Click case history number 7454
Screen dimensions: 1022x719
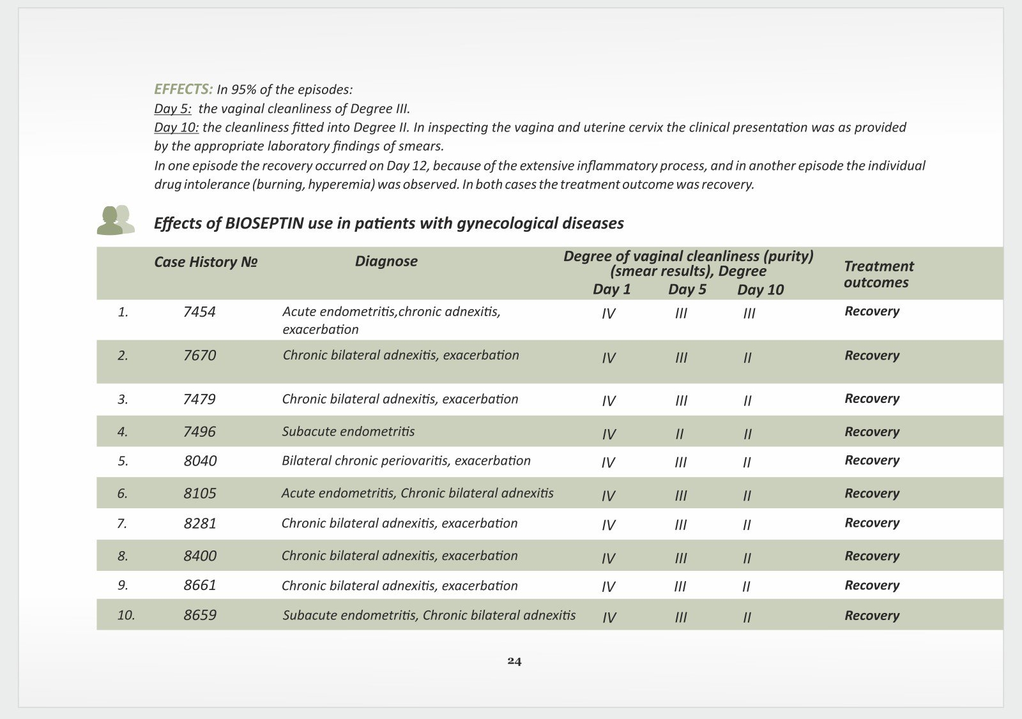tap(199, 312)
